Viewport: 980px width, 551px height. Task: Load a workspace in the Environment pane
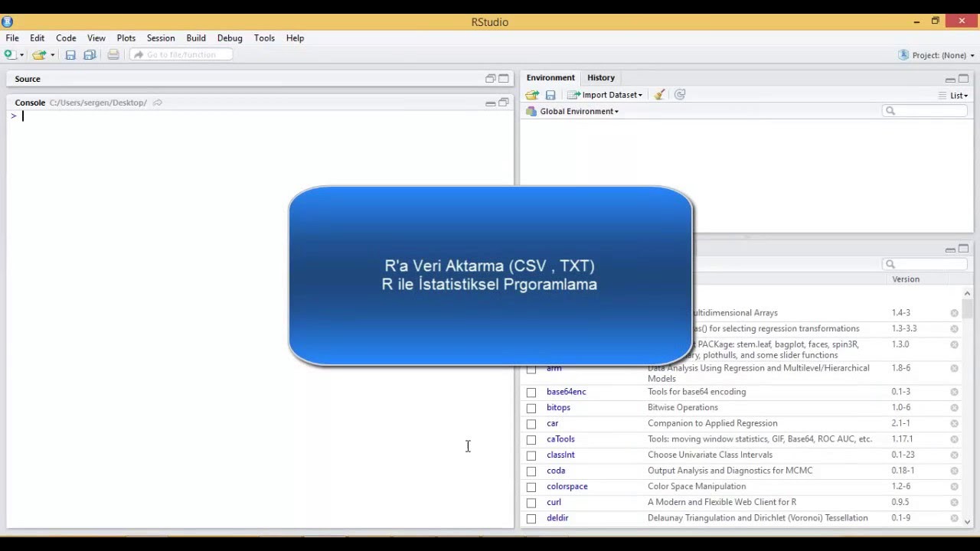pos(532,95)
